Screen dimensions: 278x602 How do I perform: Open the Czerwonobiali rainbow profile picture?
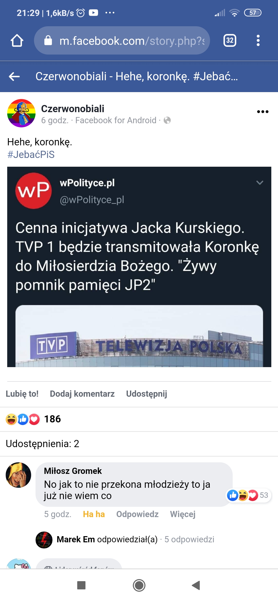click(x=21, y=113)
